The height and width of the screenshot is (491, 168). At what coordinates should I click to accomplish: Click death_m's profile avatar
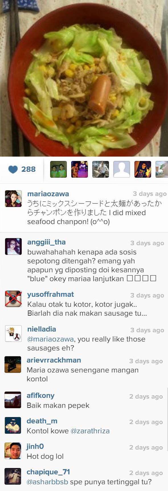pos(13,425)
